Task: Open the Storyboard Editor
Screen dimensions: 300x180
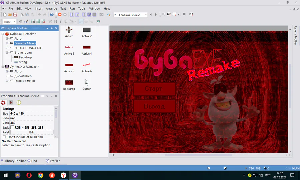Action: [72, 15]
